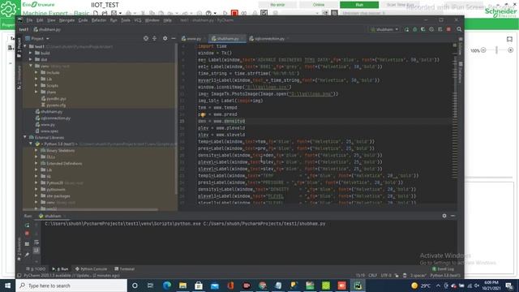Stop process in Run panel gutter

pyautogui.click(x=27, y=234)
